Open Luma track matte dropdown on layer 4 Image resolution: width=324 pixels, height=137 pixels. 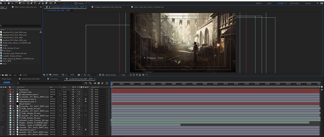[66, 97]
